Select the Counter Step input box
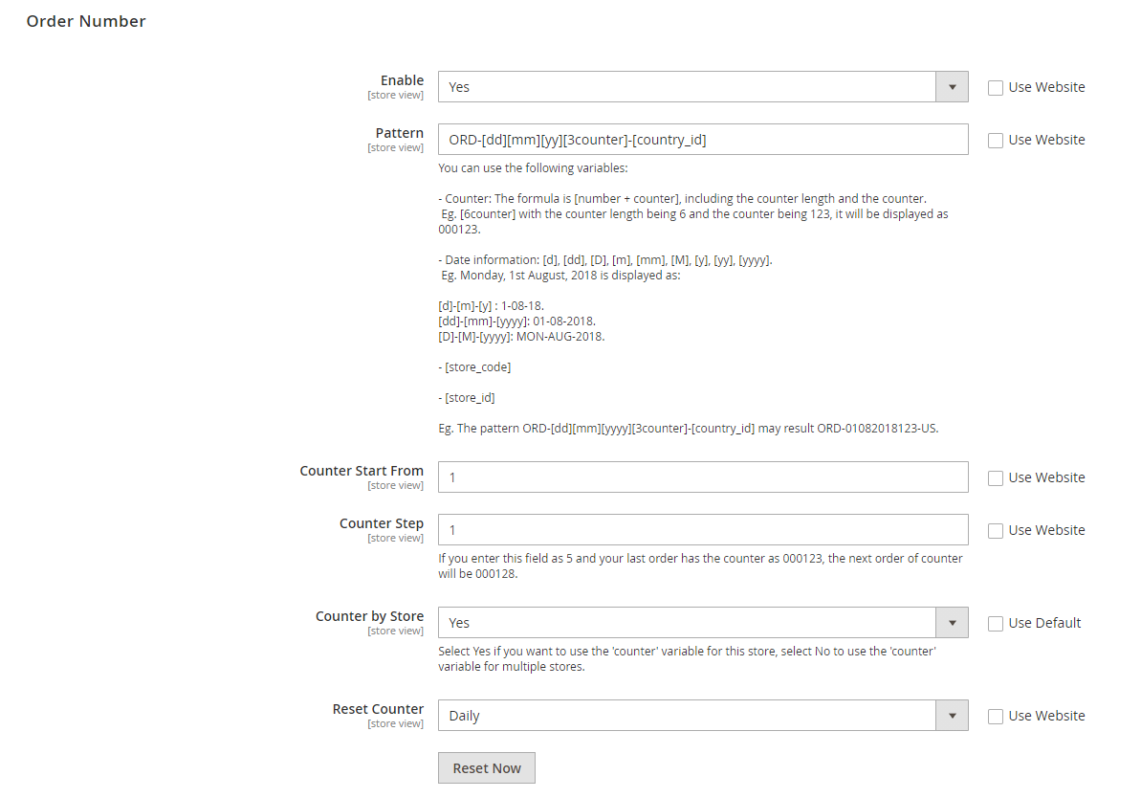The height and width of the screenshot is (798, 1141). coord(702,530)
